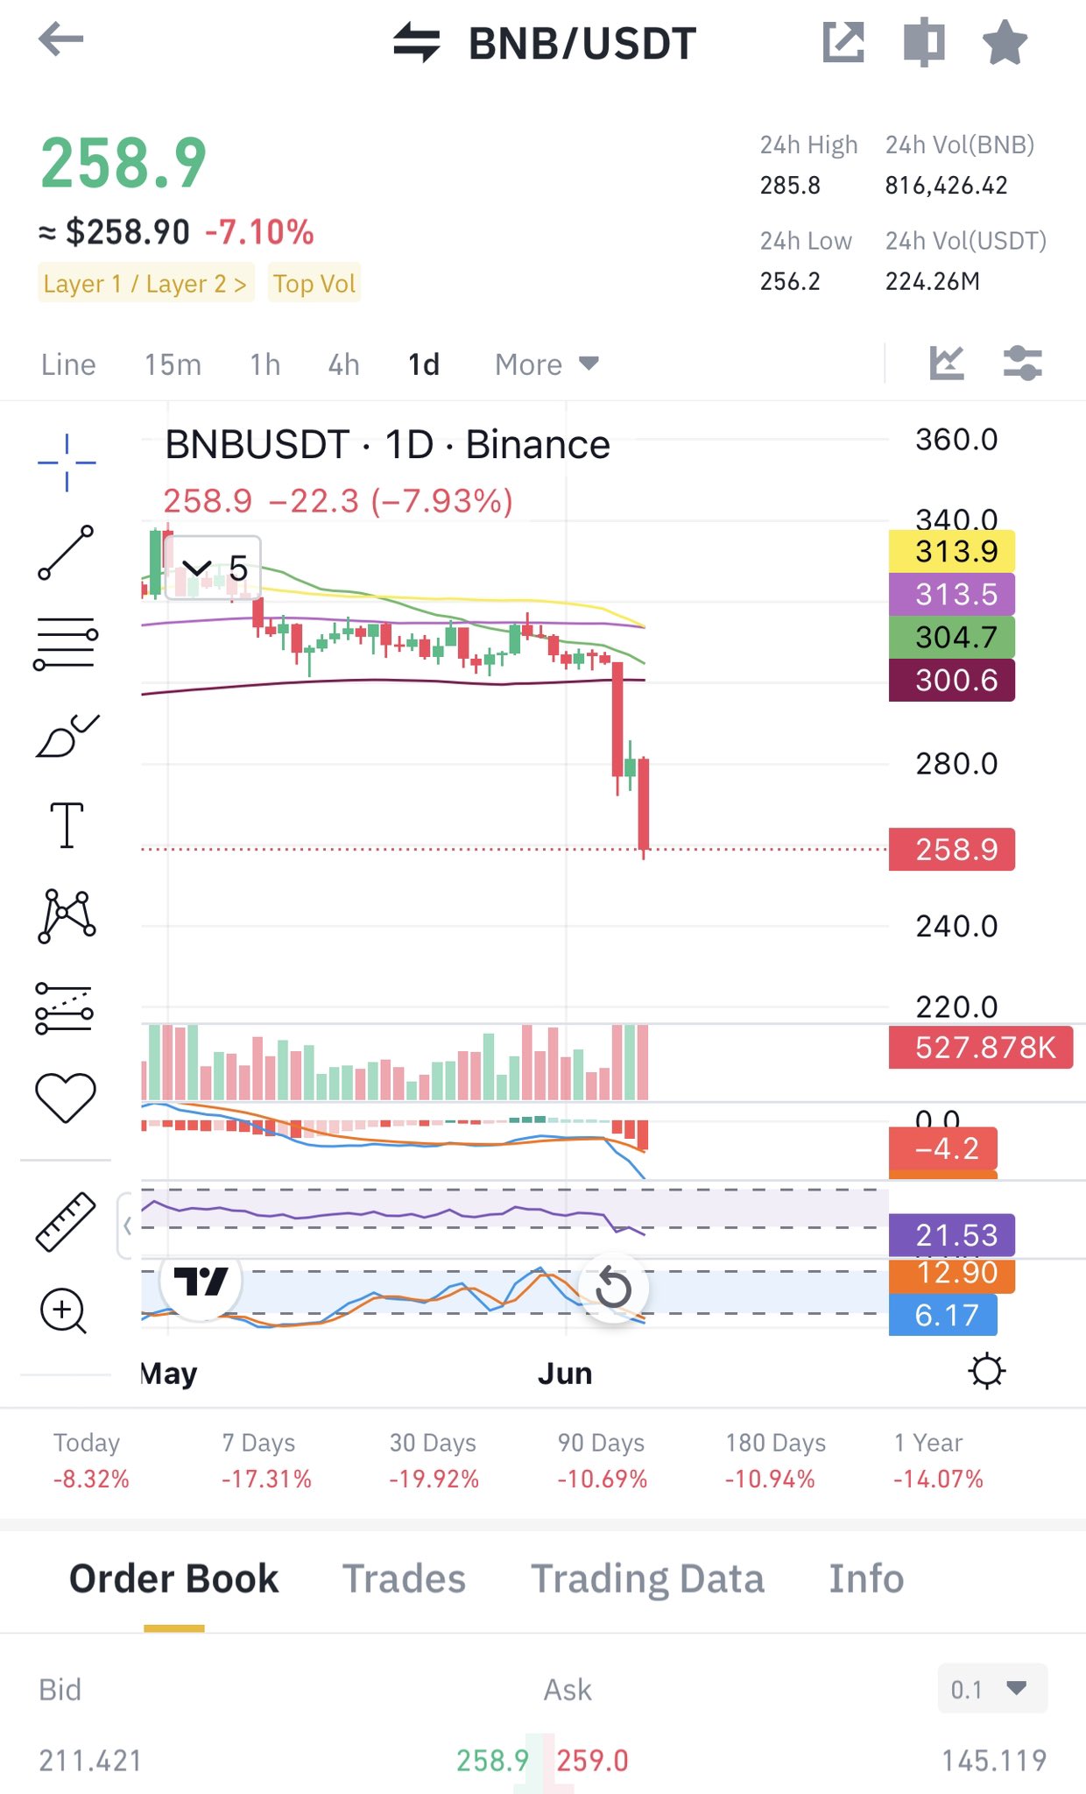Open chart settings sliders icon
This screenshot has height=1794, width=1086.
pyautogui.click(x=1022, y=363)
